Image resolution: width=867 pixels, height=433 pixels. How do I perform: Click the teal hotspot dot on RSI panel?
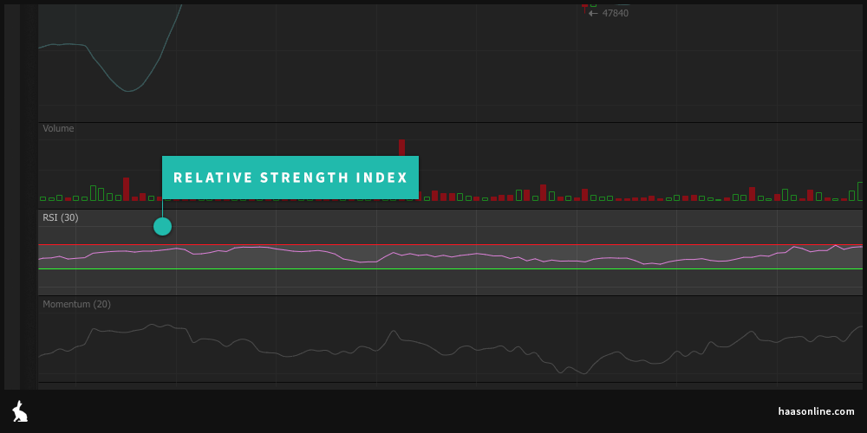point(163,226)
